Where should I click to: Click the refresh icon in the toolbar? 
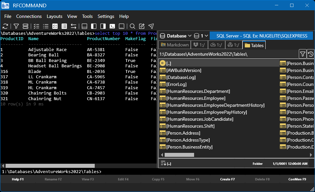pyautogui.click(x=5, y=26)
